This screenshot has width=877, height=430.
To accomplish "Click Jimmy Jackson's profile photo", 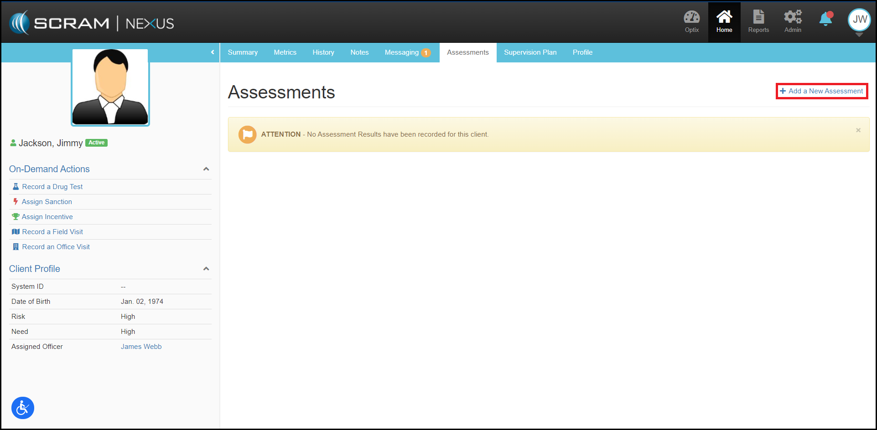I will tap(110, 87).
